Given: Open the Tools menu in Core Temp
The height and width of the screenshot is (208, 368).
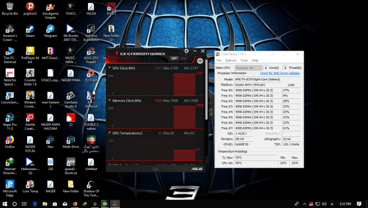Looking at the screenshot, I should pos(244,60).
